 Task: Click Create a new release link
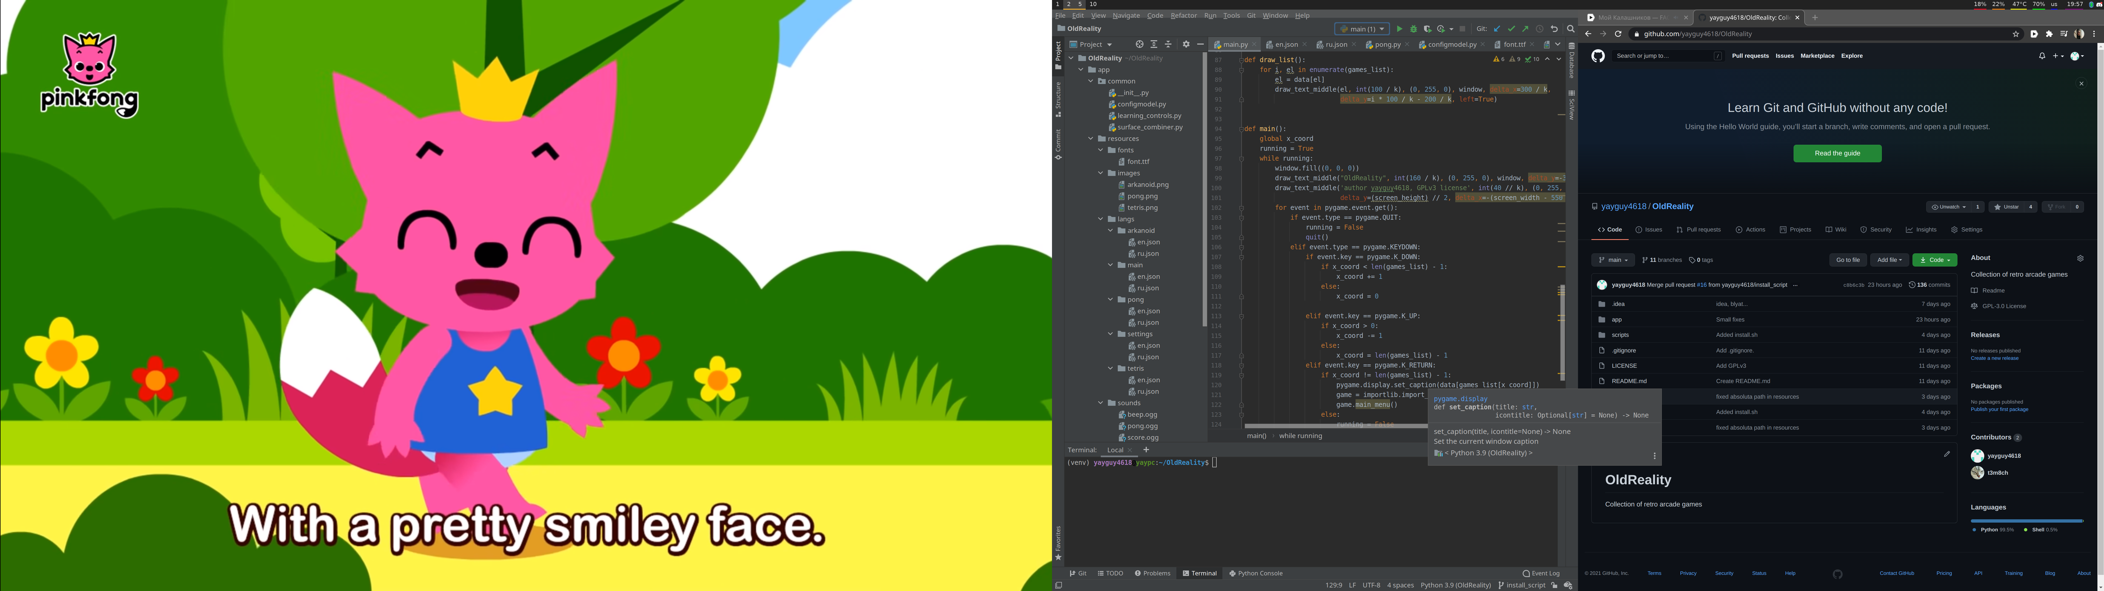[x=1994, y=358]
